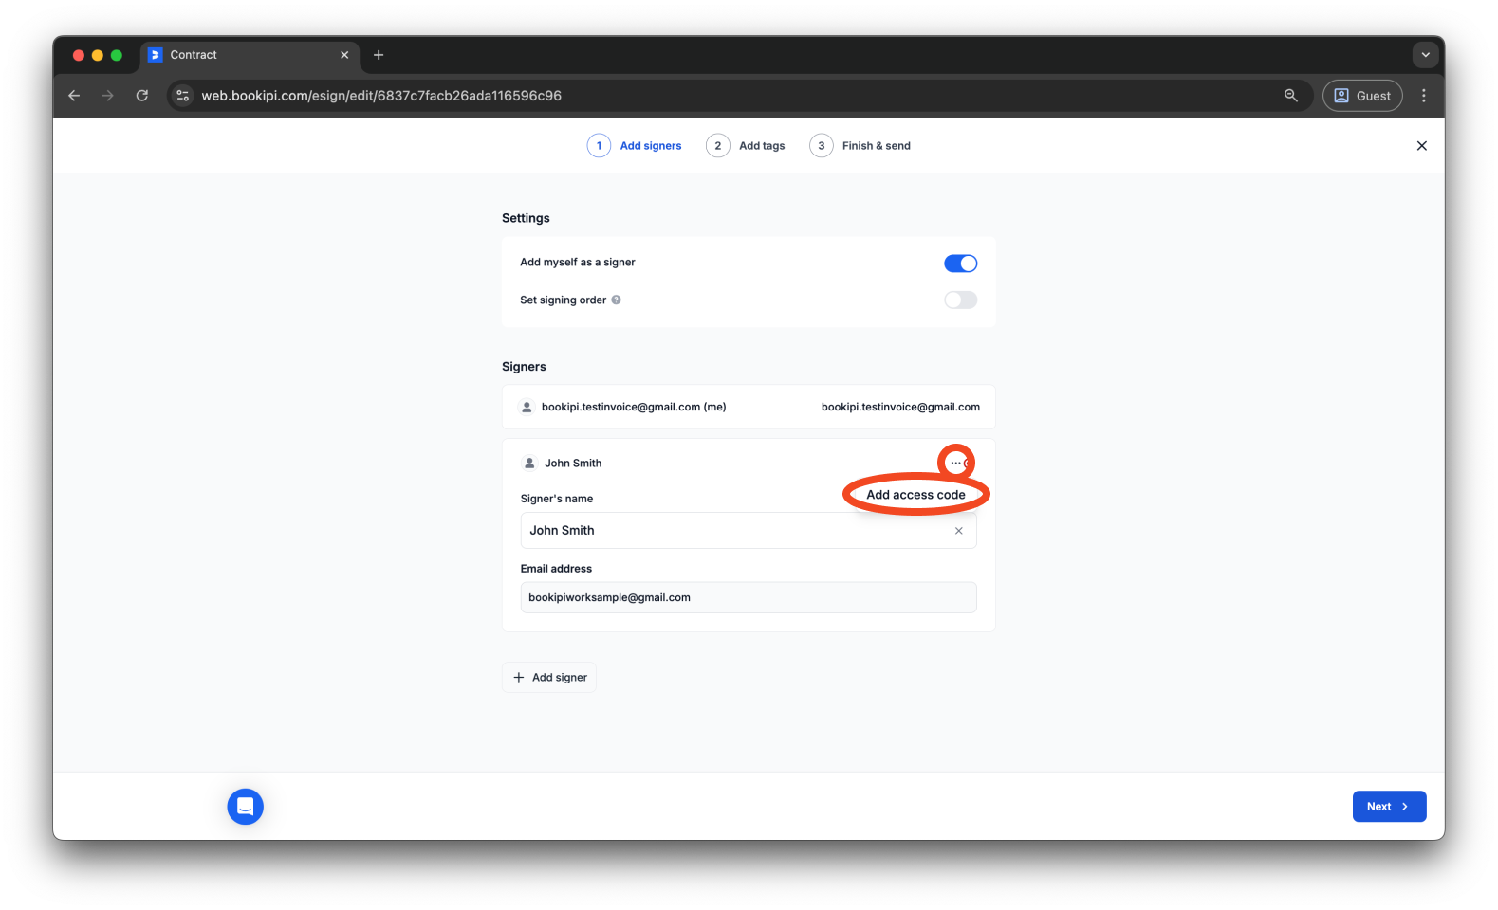
Task: Go back in browser history
Action: pyautogui.click(x=74, y=96)
